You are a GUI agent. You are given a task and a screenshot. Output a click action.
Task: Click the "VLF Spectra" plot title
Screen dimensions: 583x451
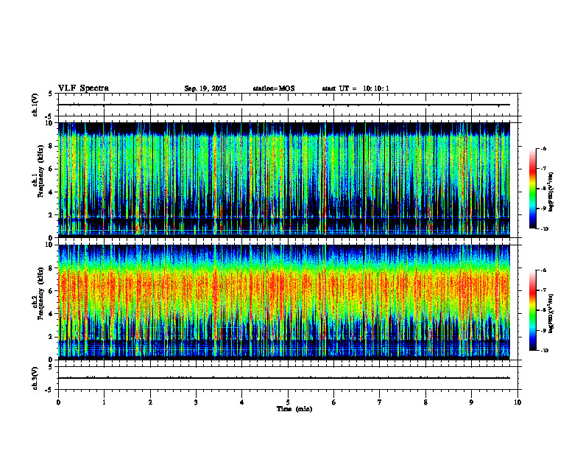pos(83,88)
